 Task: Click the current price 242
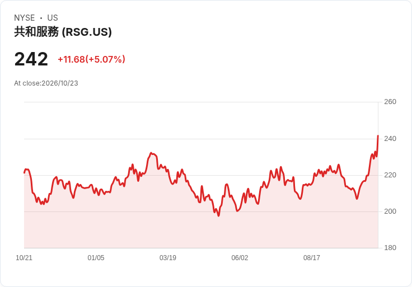(31, 59)
